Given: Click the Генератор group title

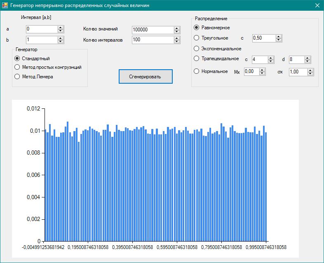Looking at the screenshot, I should [26, 49].
